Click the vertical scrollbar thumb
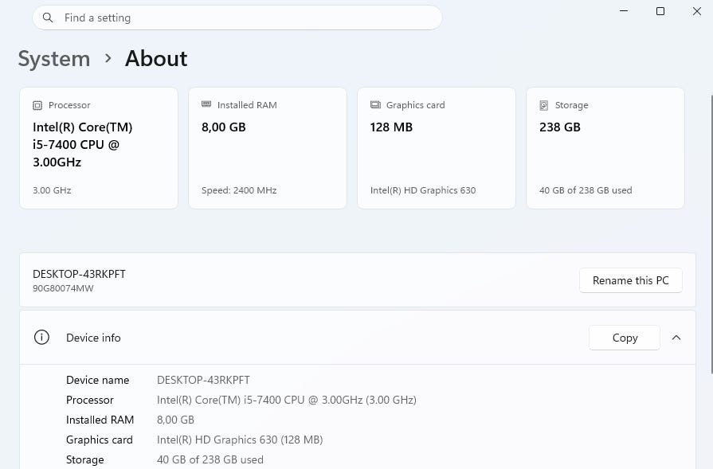The image size is (713, 469). click(711, 234)
